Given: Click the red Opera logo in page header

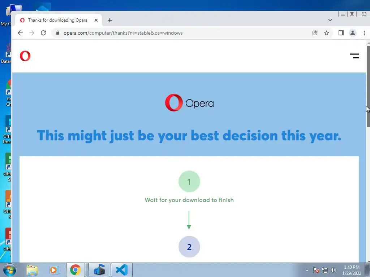Looking at the screenshot, I should [25, 56].
